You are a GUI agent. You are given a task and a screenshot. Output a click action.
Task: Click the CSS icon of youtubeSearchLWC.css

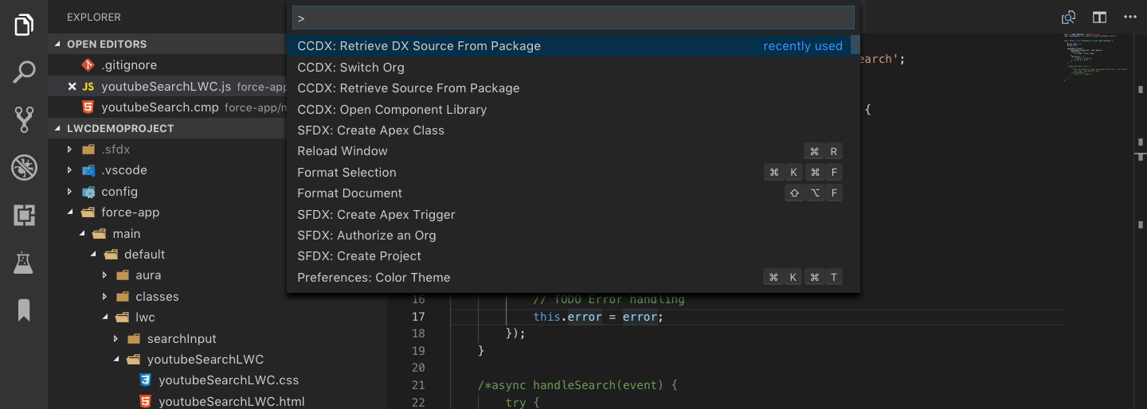pyautogui.click(x=145, y=380)
